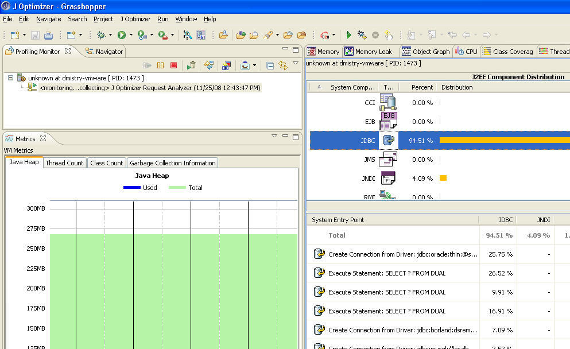Click the Profile run icon
The height and width of the screenshot is (349, 570).
142,35
